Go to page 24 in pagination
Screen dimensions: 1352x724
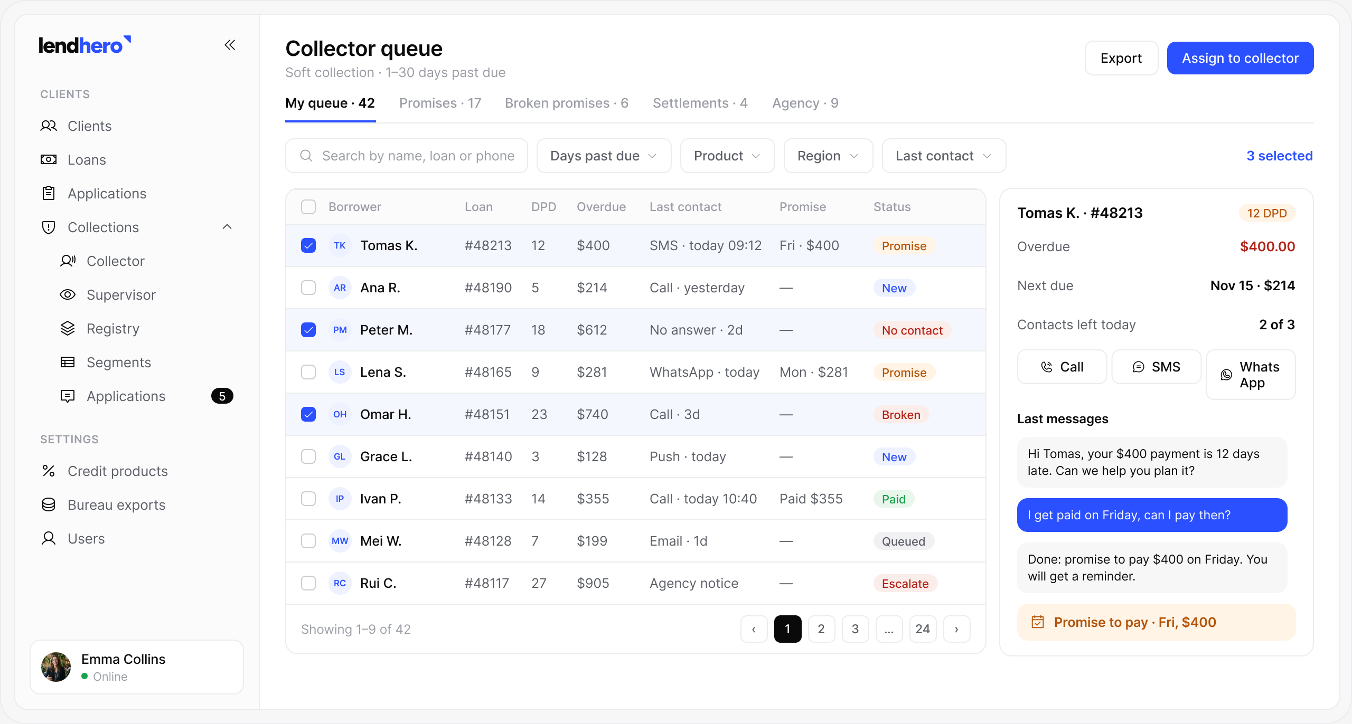[923, 628]
